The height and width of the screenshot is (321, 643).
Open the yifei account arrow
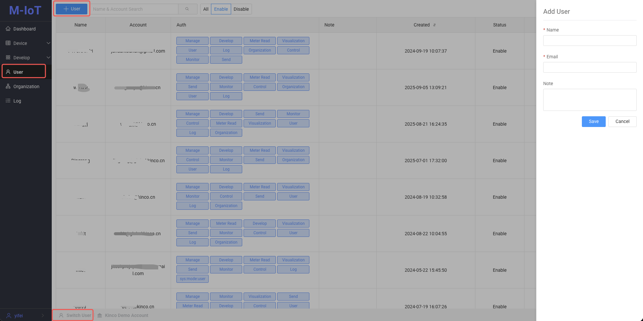pos(43,316)
